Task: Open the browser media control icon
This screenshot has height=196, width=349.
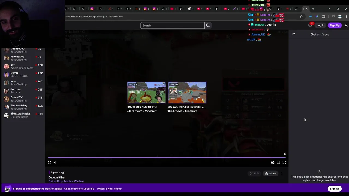Action: pos(333,17)
